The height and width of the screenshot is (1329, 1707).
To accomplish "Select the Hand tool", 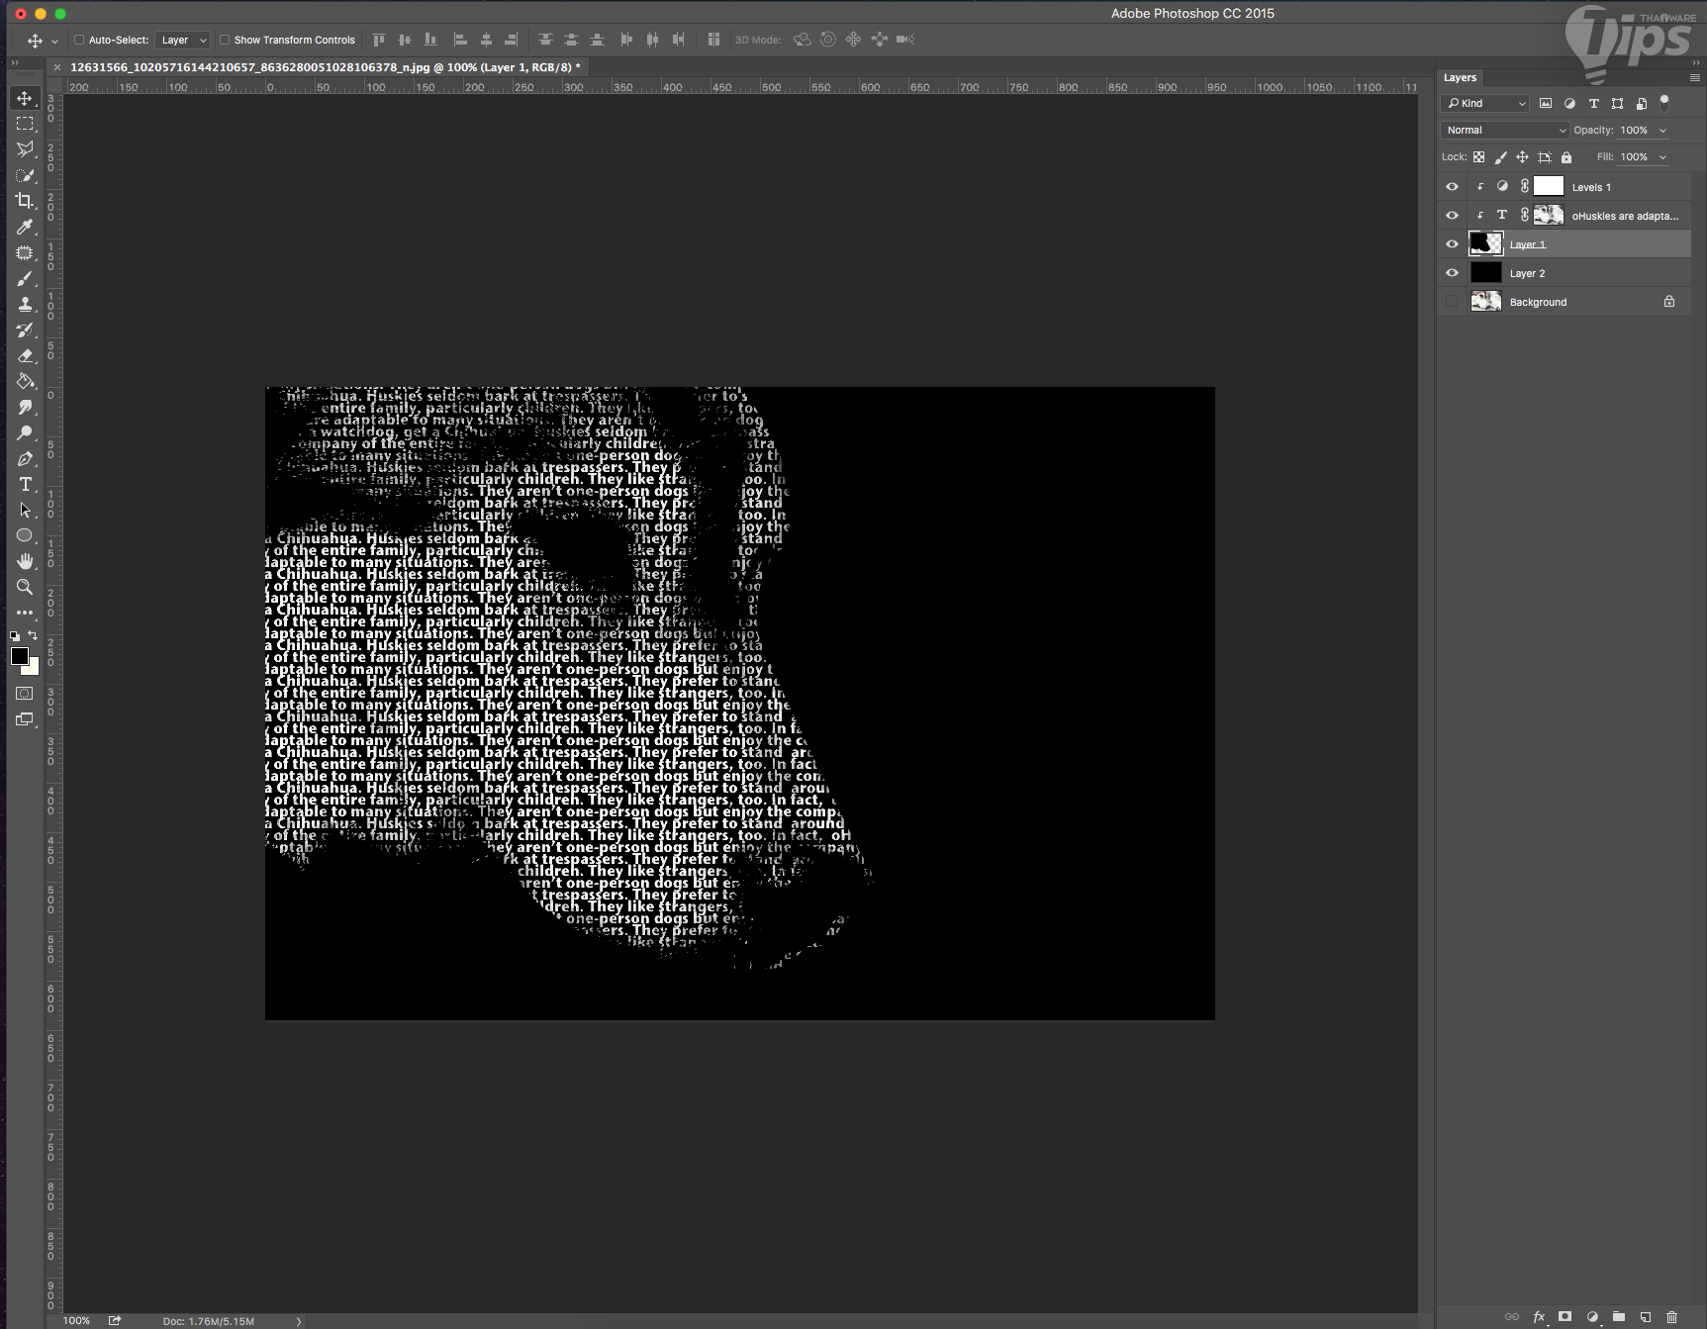I will 25,561.
